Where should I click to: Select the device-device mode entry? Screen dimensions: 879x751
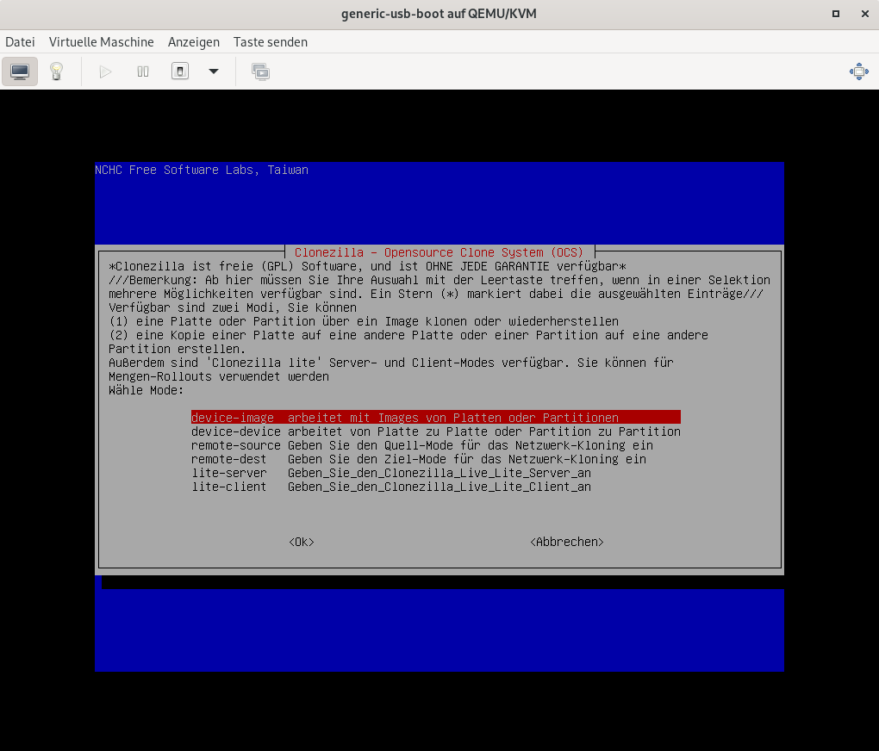pos(435,431)
